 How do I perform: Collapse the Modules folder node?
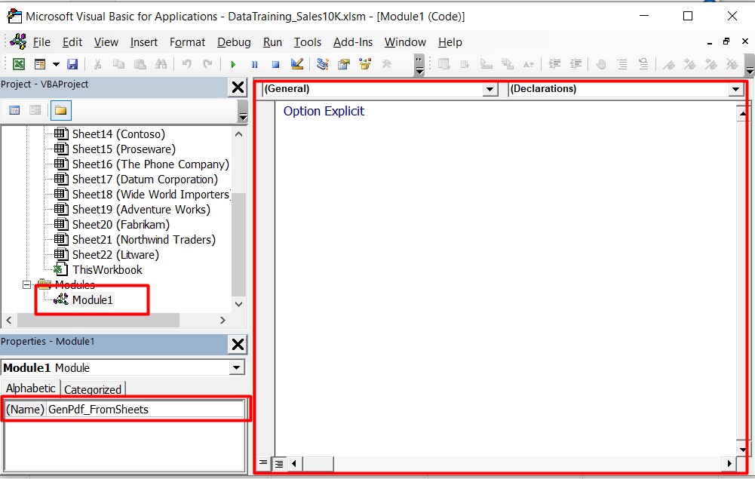27,284
